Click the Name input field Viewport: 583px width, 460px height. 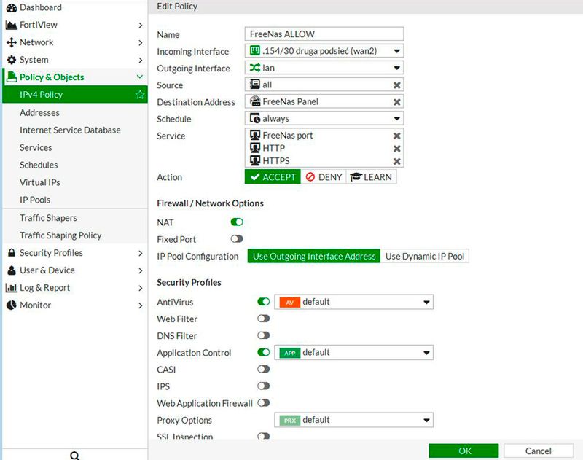pyautogui.click(x=324, y=34)
